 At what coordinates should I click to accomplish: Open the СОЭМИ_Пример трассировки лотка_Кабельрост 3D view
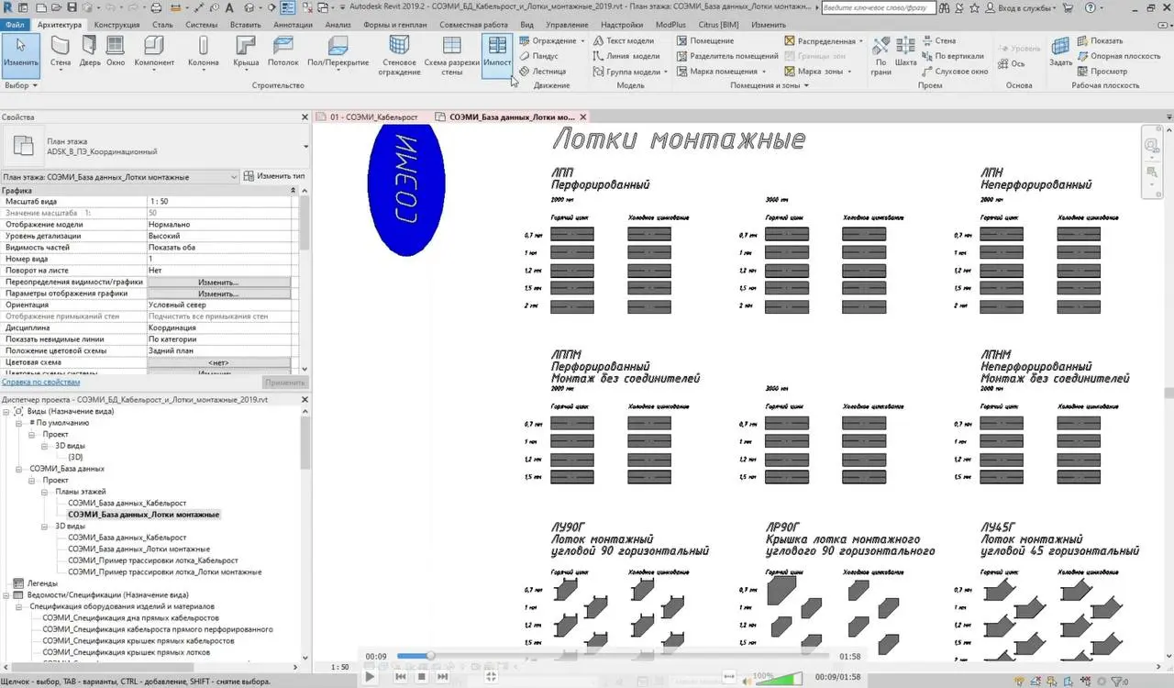[x=152, y=560]
